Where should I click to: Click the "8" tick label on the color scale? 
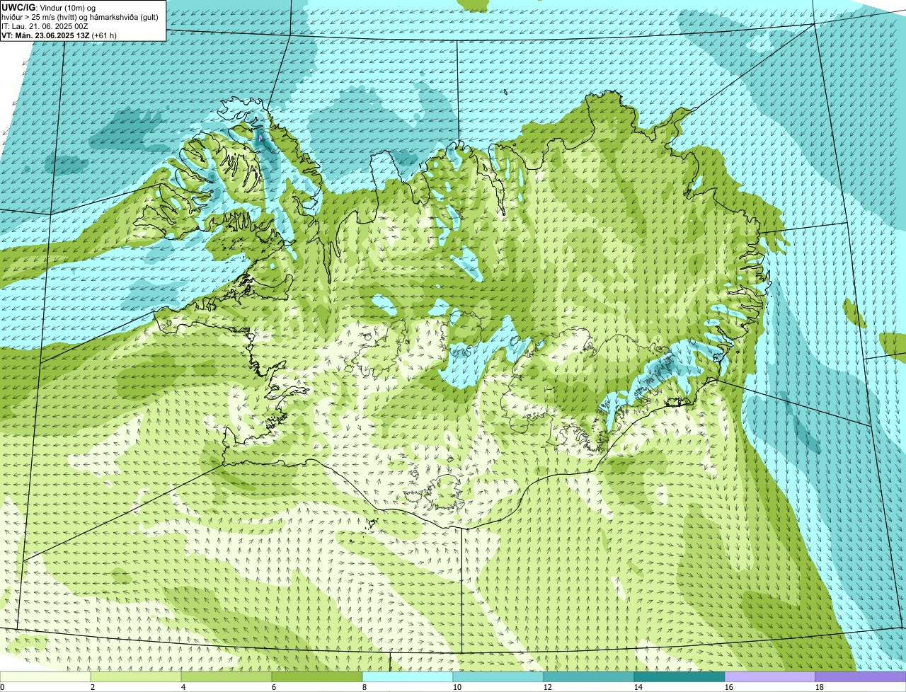365,687
